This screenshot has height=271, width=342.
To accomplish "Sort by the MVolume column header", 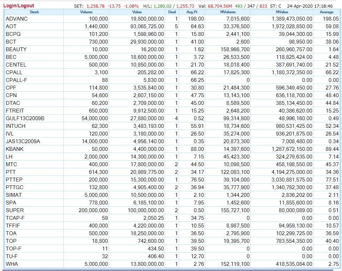I will (x=228, y=12).
